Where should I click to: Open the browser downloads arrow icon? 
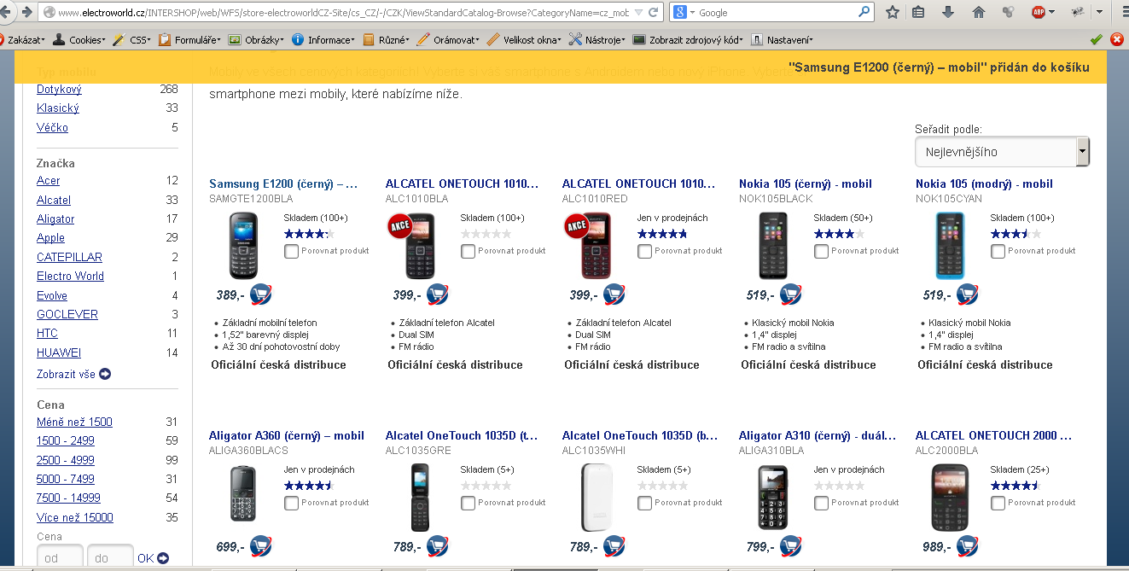click(948, 12)
